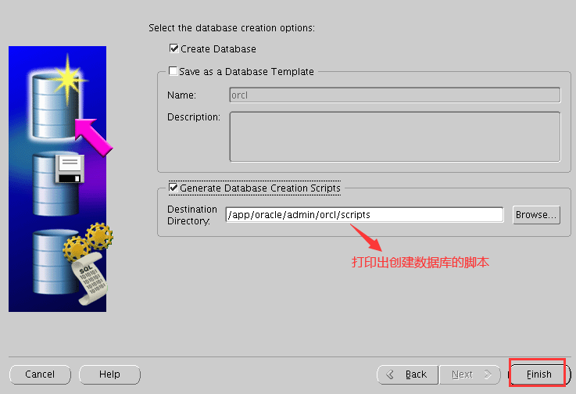This screenshot has width=576, height=394.
Task: Click the golden gears icon
Action: (88, 242)
